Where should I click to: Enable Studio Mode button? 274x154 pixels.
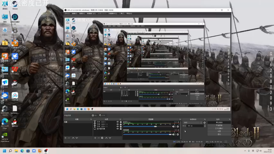[x=219, y=129]
